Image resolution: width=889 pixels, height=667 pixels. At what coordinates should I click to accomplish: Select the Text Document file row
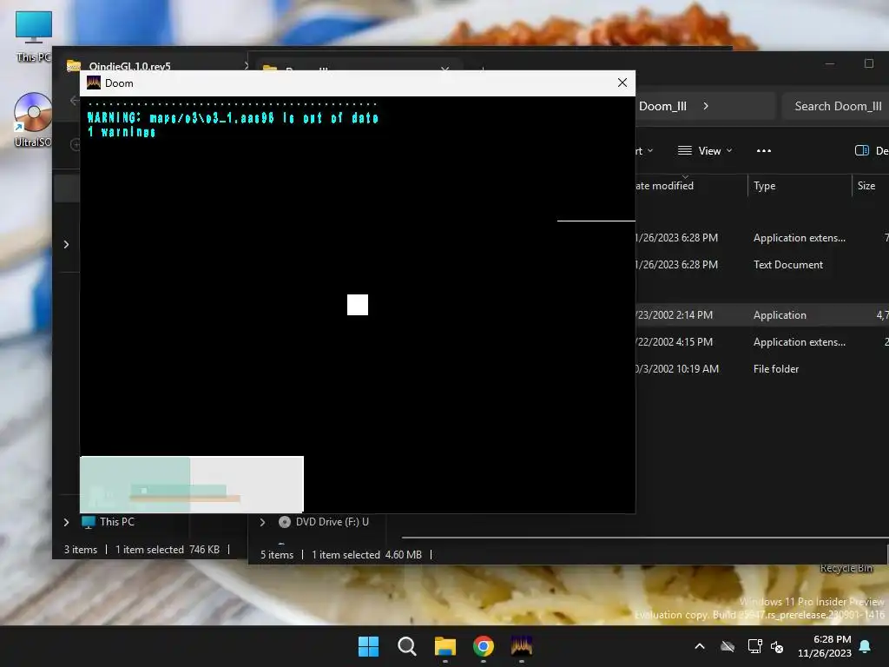pyautogui.click(x=762, y=265)
